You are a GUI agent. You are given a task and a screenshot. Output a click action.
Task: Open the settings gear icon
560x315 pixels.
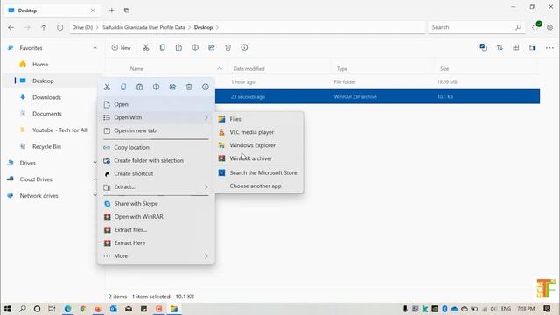pos(550,27)
